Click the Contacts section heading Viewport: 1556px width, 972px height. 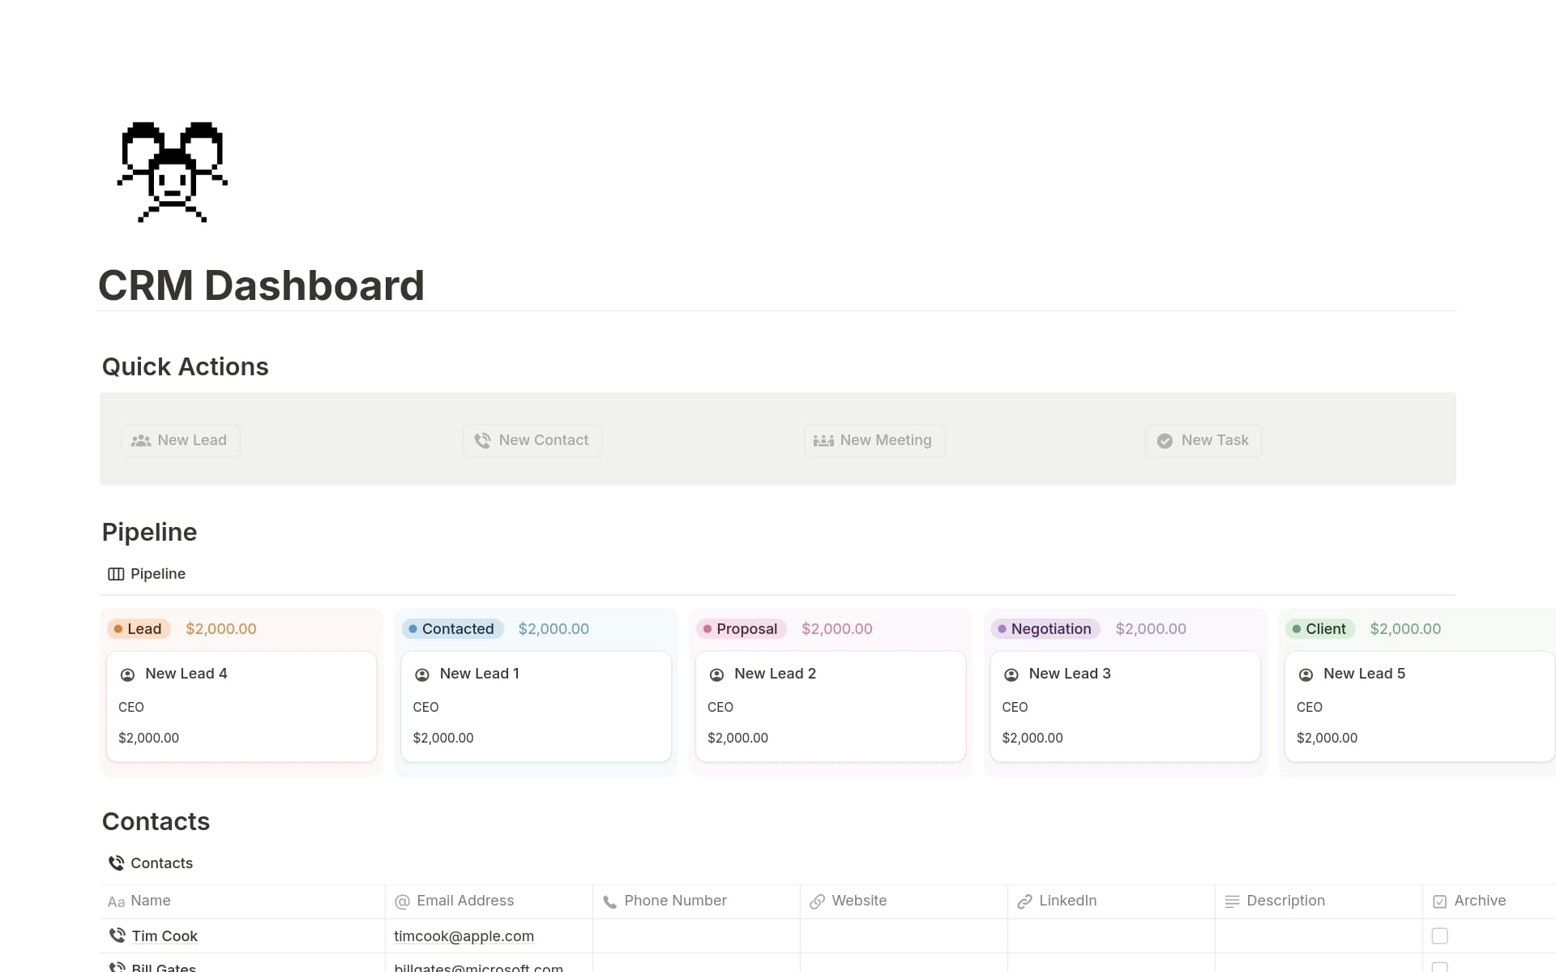pos(156,822)
